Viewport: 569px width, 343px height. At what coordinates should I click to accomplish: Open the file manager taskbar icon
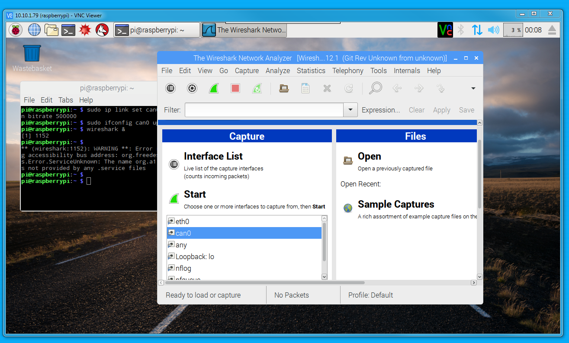(51, 30)
